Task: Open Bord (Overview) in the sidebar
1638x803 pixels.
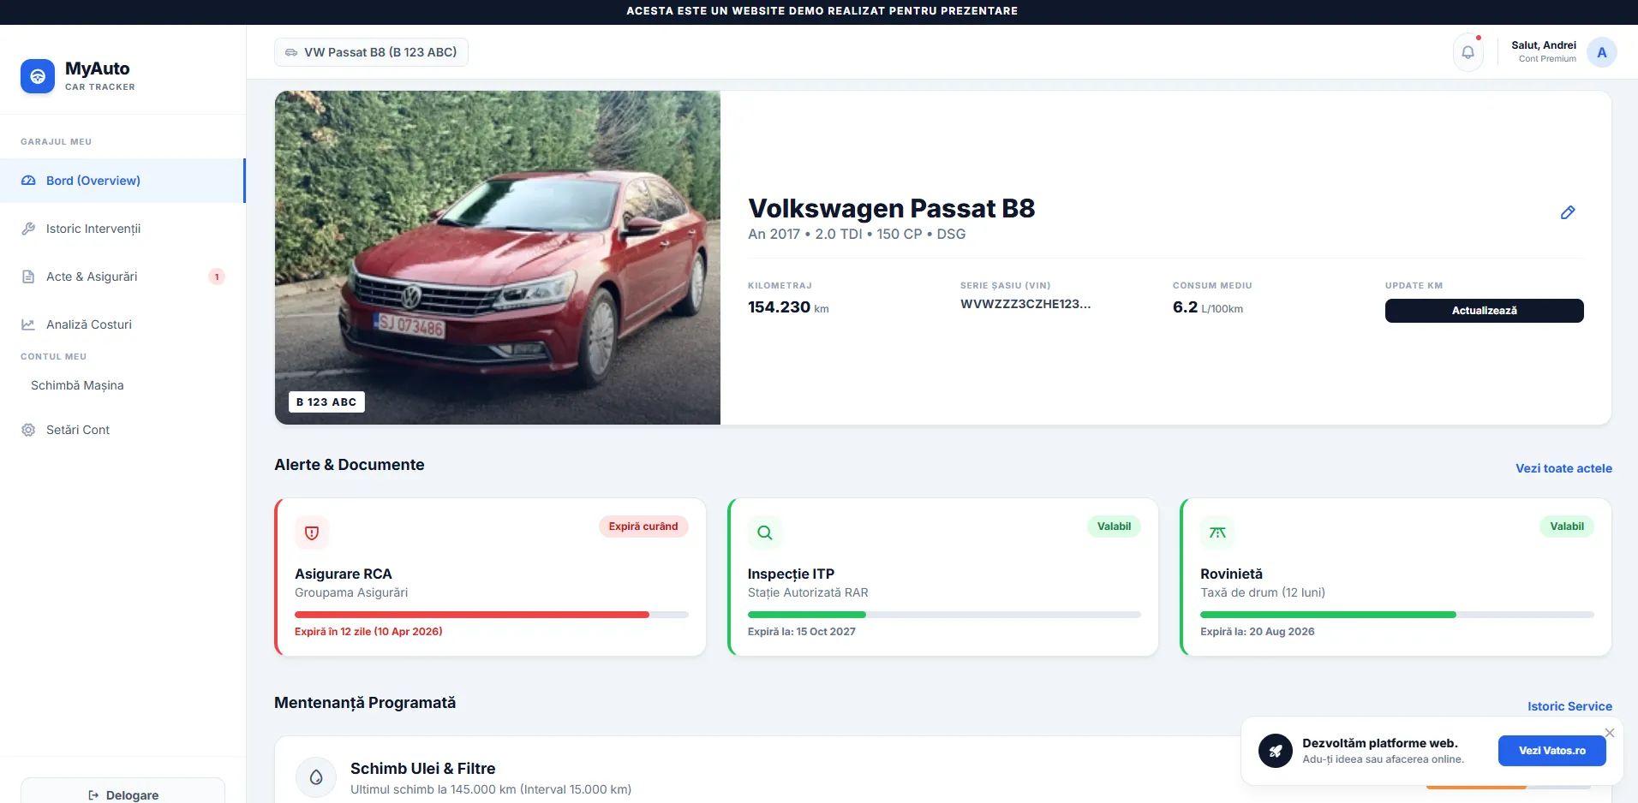Action: [93, 181]
